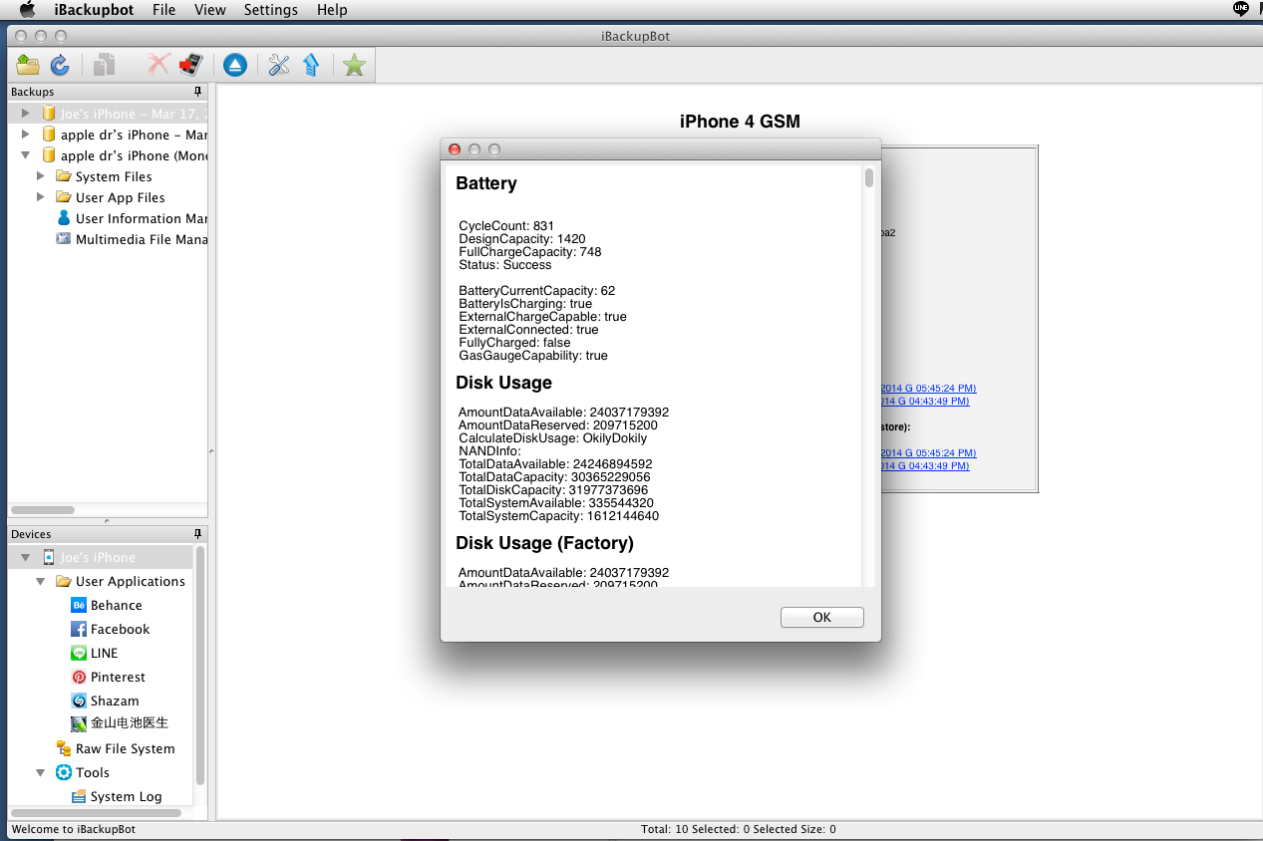Image resolution: width=1263 pixels, height=841 pixels.
Task: Open backup folder with the green-arrow folder icon
Action: click(28, 65)
